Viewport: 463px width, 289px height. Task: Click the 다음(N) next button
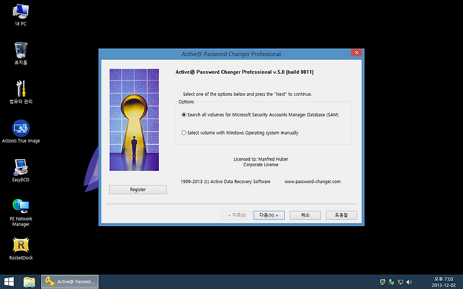pyautogui.click(x=269, y=215)
